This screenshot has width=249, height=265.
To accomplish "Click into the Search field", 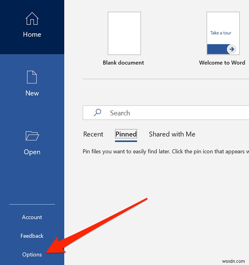I will [166, 113].
